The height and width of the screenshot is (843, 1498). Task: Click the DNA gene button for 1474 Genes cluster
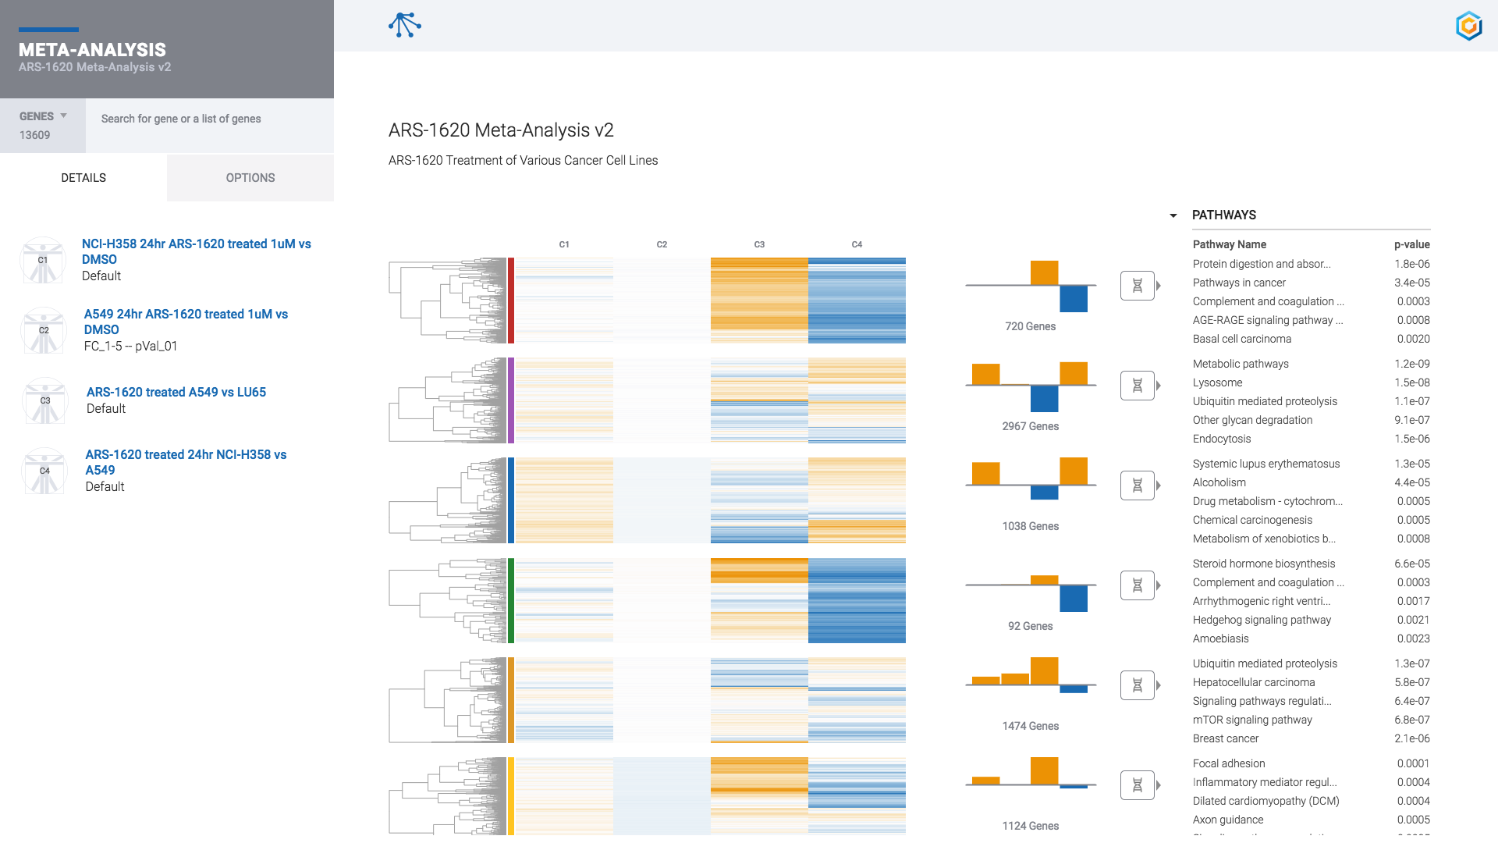[x=1137, y=685]
